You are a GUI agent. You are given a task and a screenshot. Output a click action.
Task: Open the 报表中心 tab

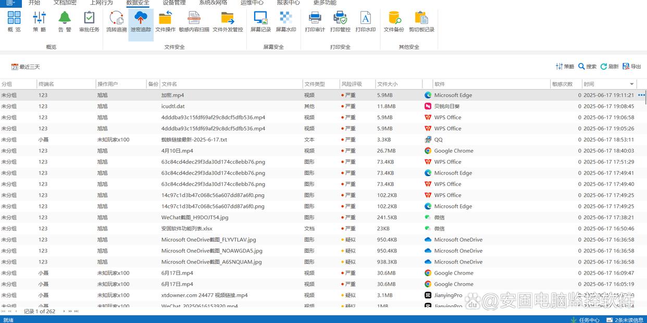pos(288,3)
